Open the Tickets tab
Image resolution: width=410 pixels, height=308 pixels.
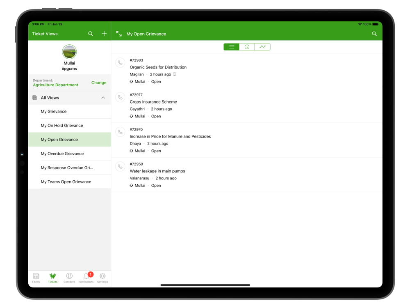[x=52, y=278]
